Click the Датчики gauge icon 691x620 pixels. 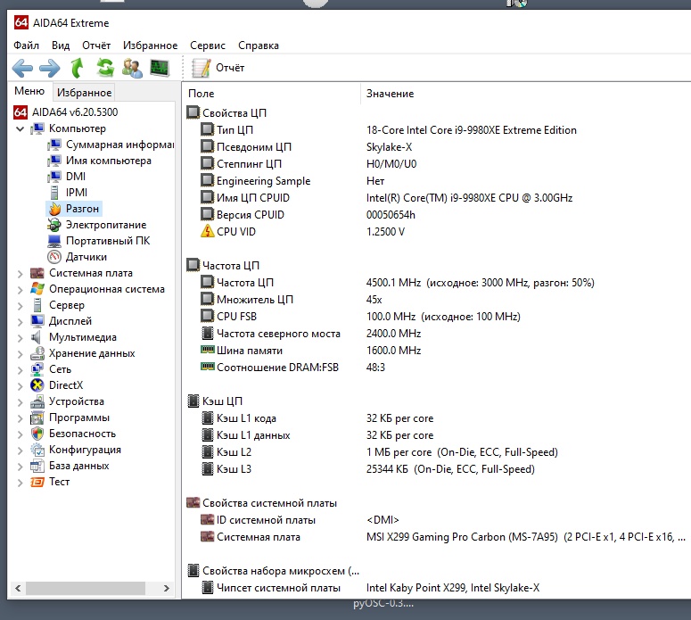pyautogui.click(x=54, y=257)
